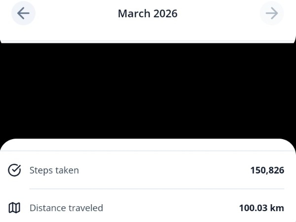Click divider line between Steps and Distance rows
This screenshot has width=296, height=222.
[157, 189]
